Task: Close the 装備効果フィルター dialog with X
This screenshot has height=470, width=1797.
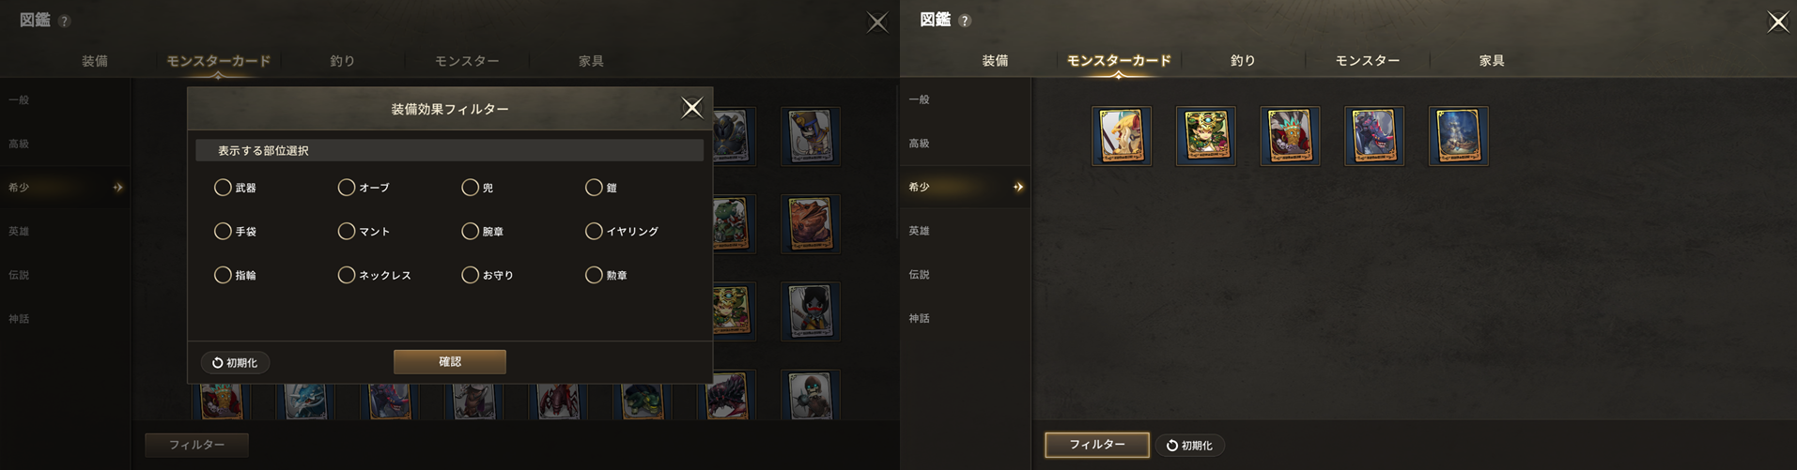Action: [x=691, y=108]
